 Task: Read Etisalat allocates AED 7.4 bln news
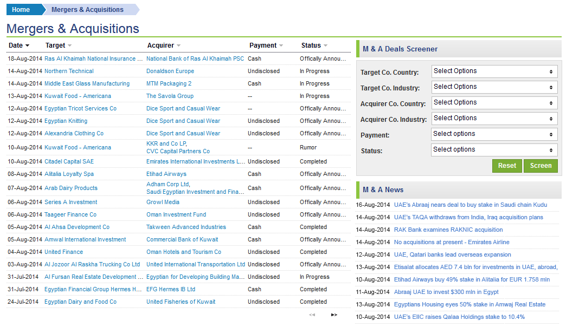pos(476,267)
